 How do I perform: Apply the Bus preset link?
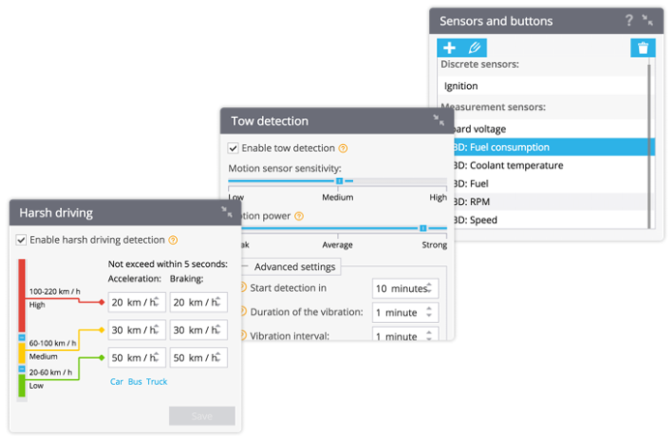pyautogui.click(x=135, y=381)
